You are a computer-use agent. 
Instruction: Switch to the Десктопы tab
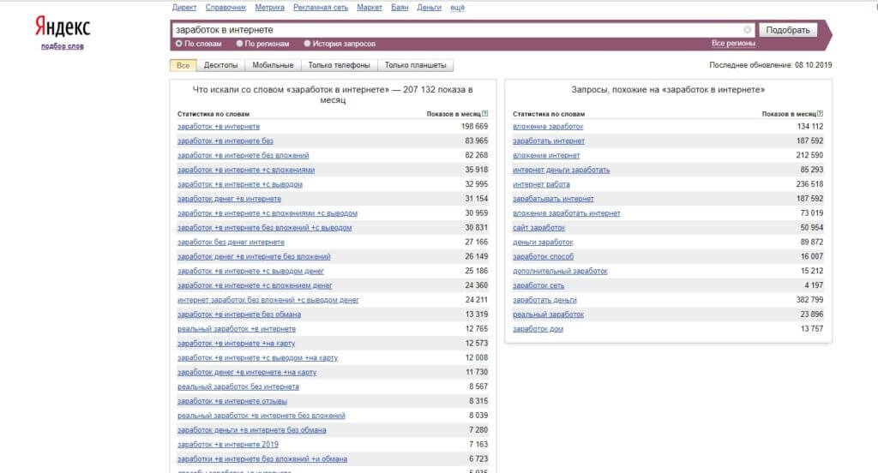(220, 65)
